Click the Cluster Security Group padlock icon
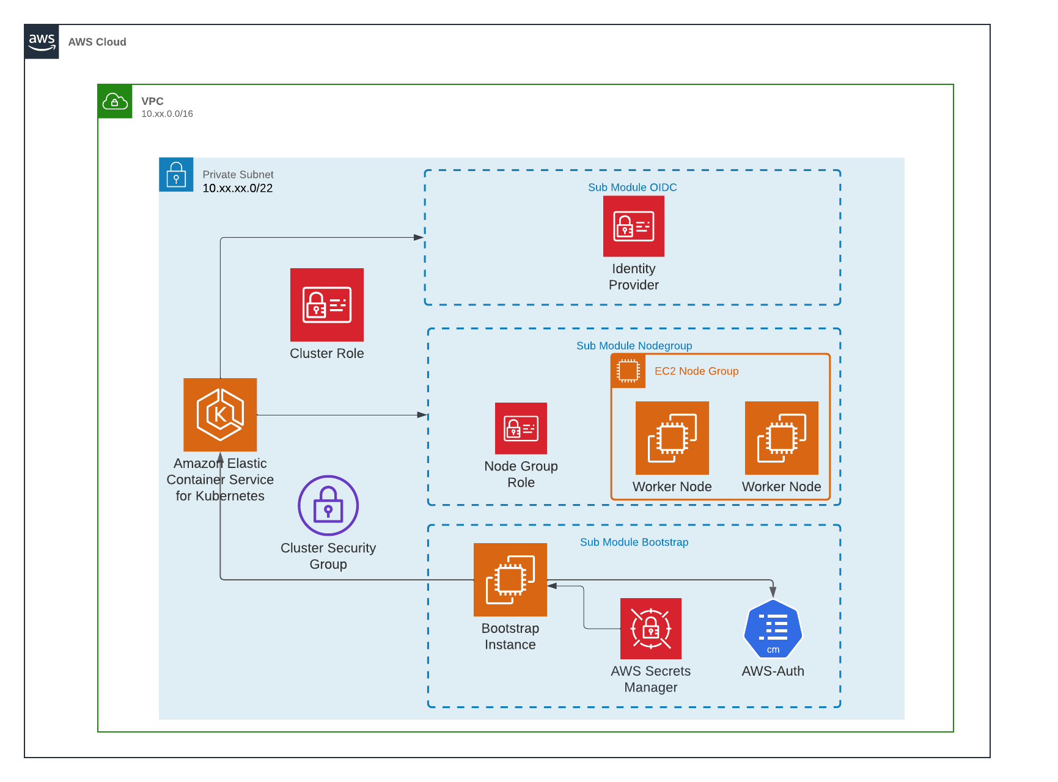The image size is (1058, 782). (x=328, y=506)
